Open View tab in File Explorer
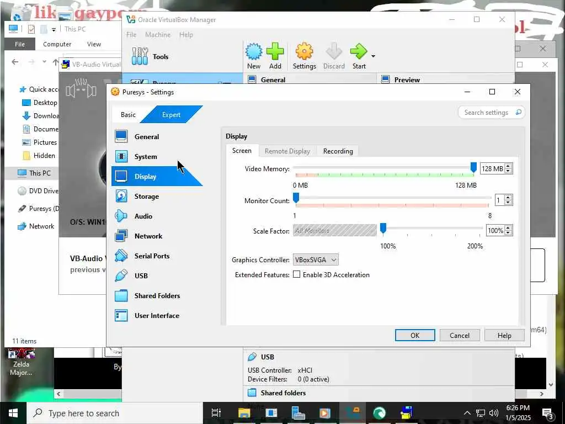Image resolution: width=565 pixels, height=424 pixels. tap(94, 44)
